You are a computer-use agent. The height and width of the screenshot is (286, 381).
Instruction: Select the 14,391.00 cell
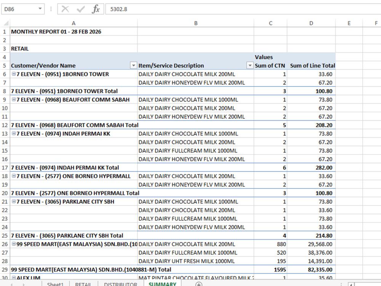311,261
